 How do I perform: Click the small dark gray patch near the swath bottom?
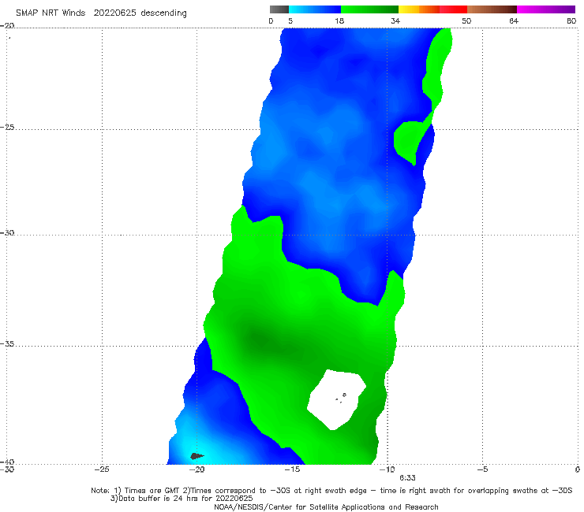[x=197, y=456]
